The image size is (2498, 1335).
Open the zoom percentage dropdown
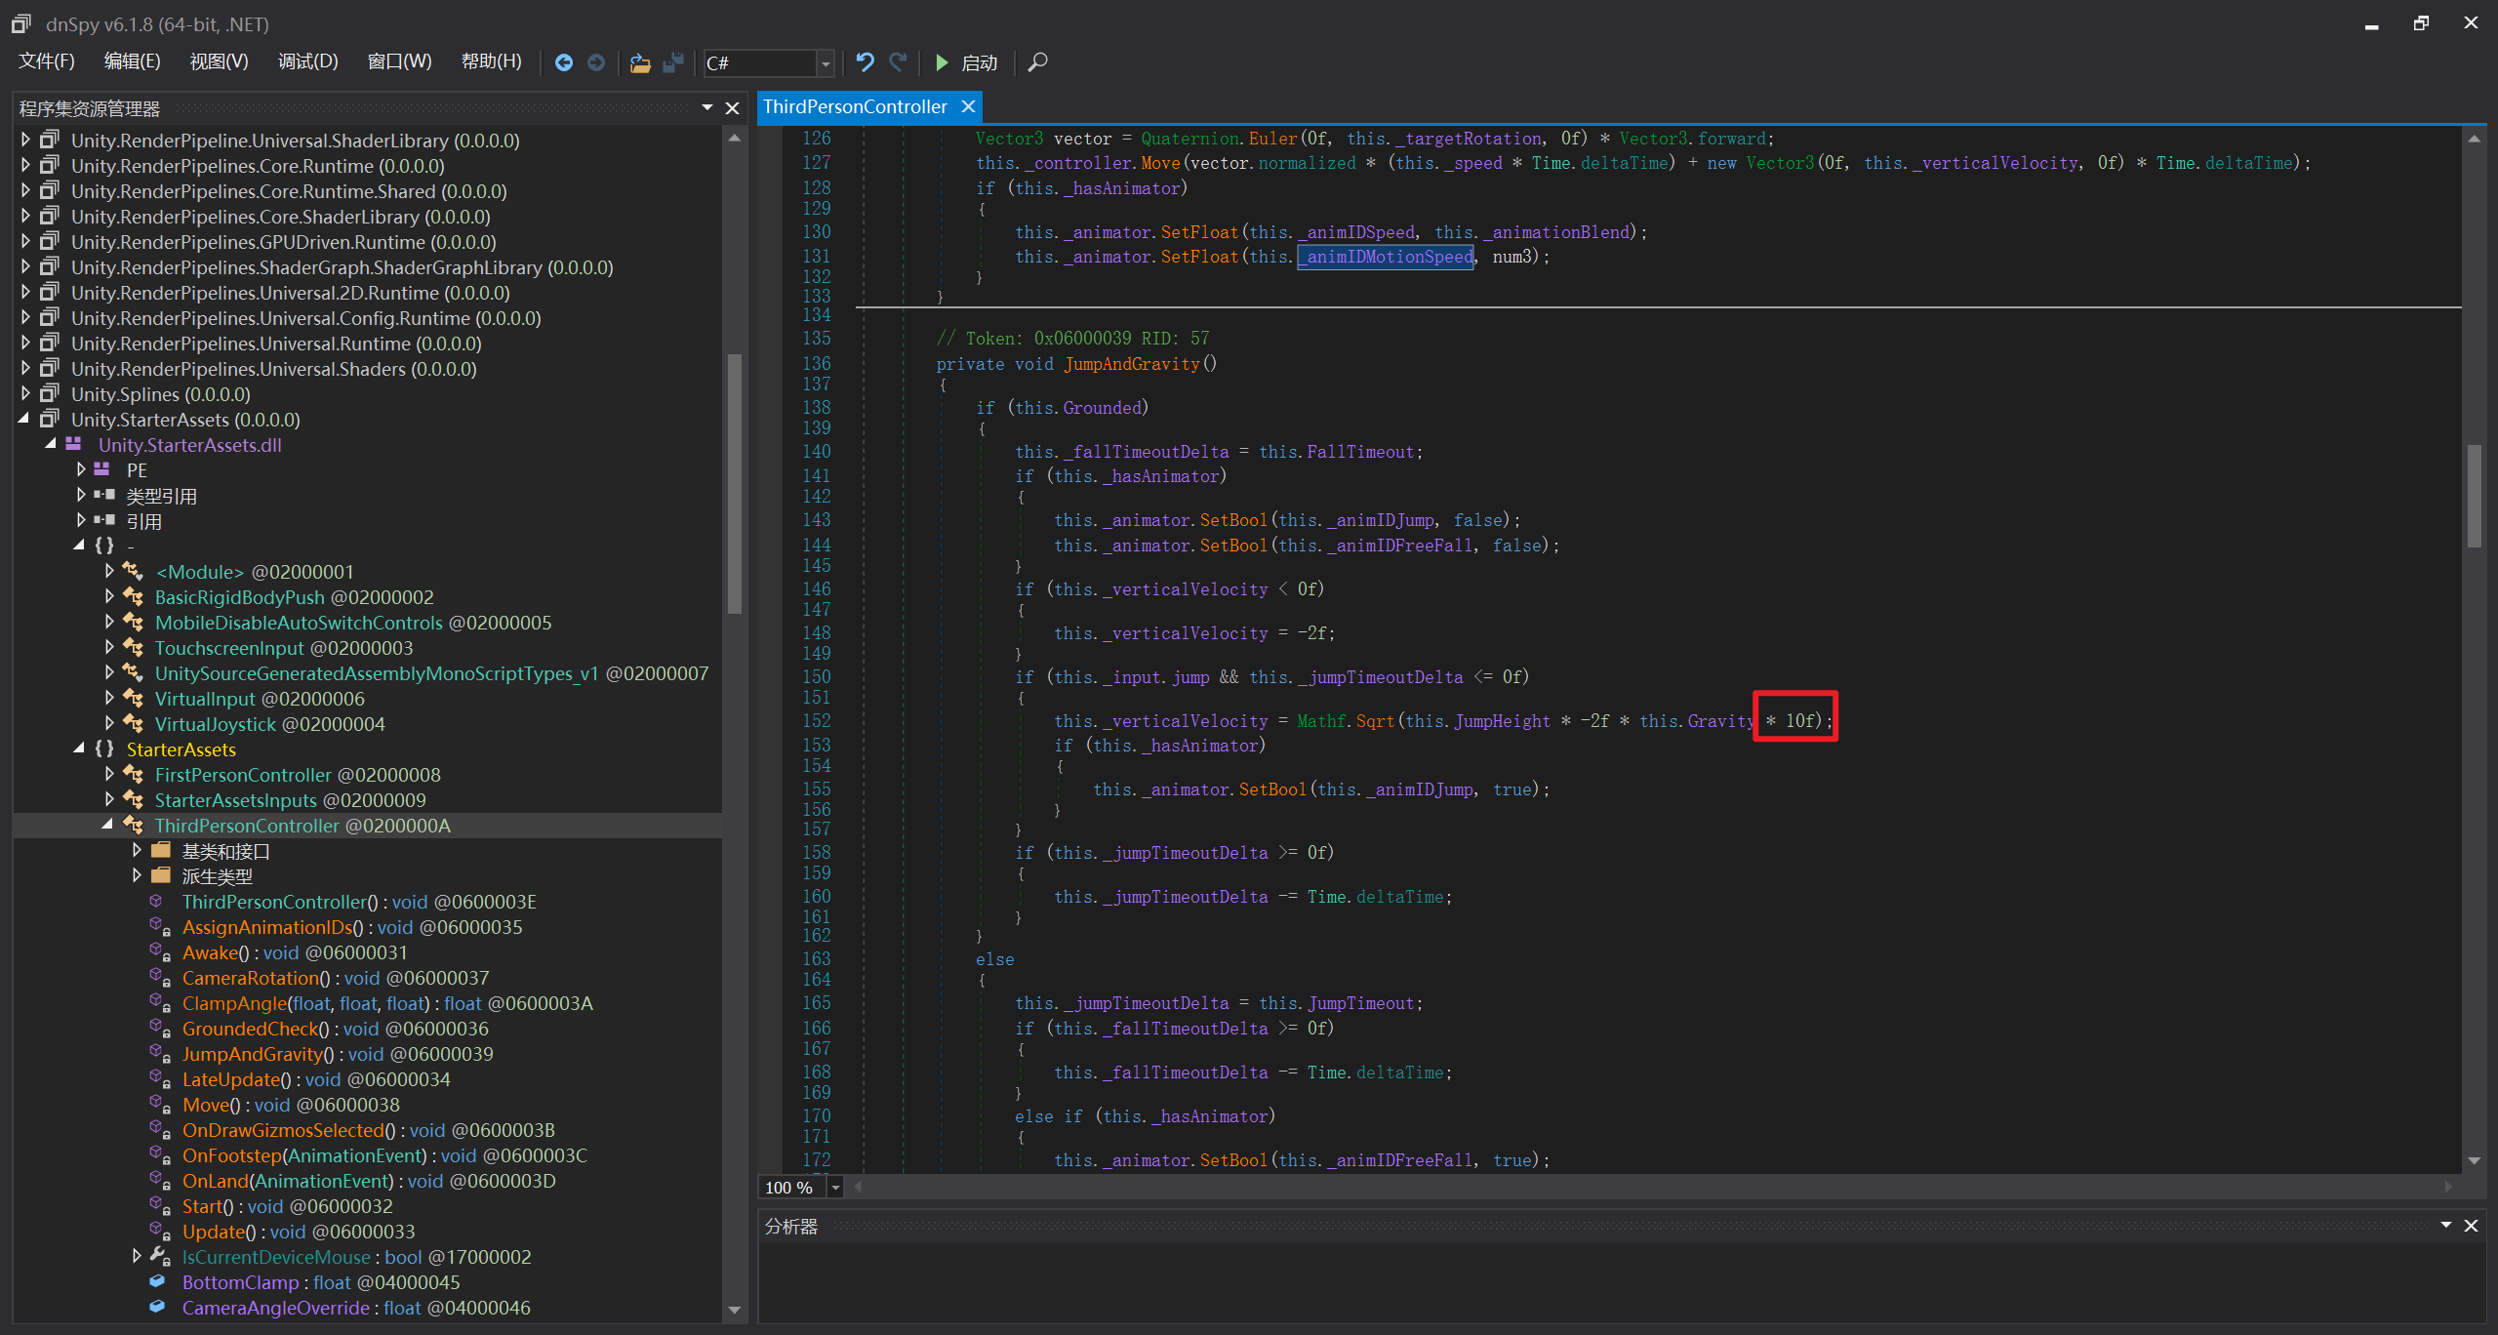coord(835,1188)
